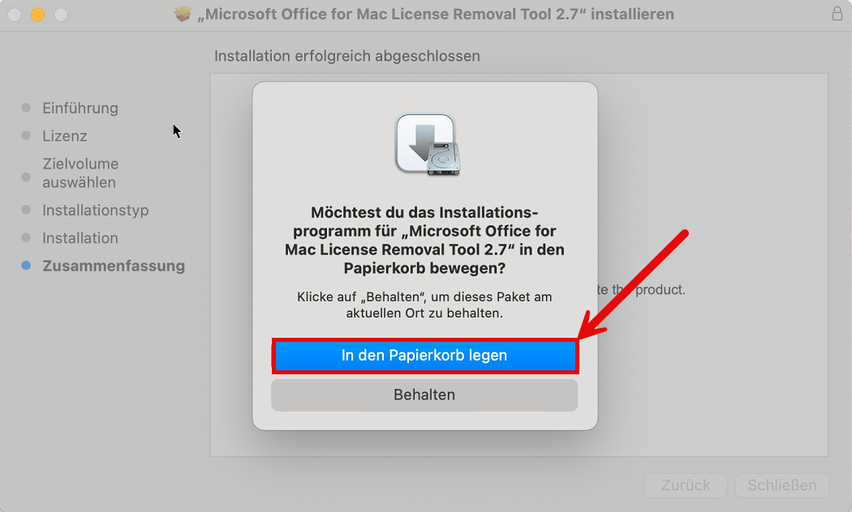Select the Lizenz step label
The height and width of the screenshot is (512, 852).
coord(65,135)
